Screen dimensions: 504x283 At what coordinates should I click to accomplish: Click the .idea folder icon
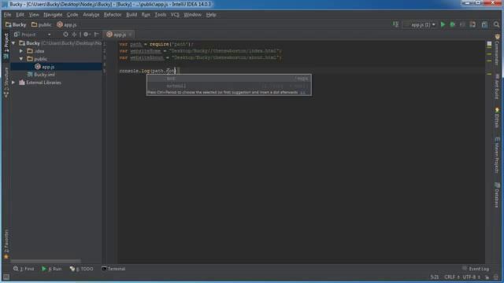pyautogui.click(x=30, y=51)
